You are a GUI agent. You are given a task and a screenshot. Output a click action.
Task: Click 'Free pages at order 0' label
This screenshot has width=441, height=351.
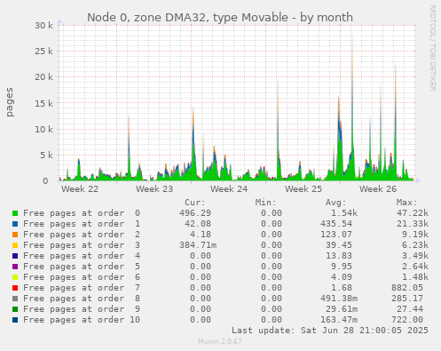pos(82,213)
